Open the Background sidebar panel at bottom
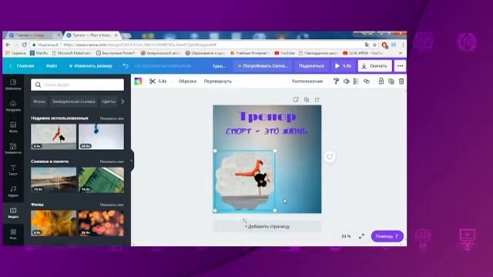493x277 pixels. pyautogui.click(x=13, y=234)
